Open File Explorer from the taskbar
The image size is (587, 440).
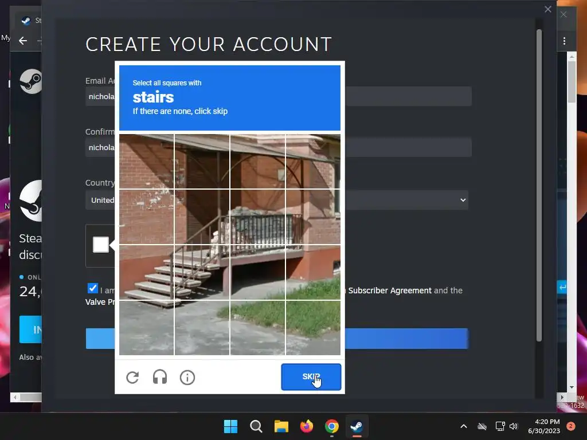pos(281,426)
